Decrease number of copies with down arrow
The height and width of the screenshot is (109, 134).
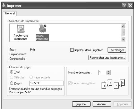pos(108,73)
